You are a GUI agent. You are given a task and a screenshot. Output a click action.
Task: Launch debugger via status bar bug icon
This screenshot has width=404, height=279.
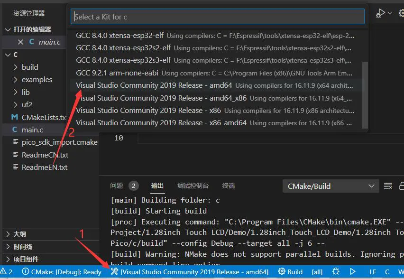(336, 271)
